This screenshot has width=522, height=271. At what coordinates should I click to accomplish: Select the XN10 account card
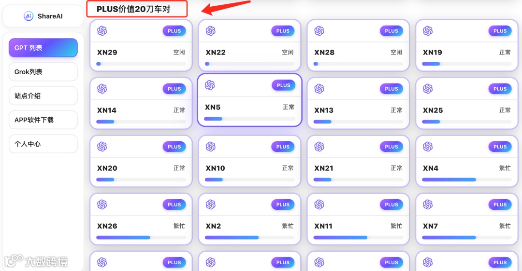coord(249,162)
